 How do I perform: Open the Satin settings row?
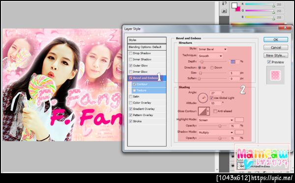point(147,96)
